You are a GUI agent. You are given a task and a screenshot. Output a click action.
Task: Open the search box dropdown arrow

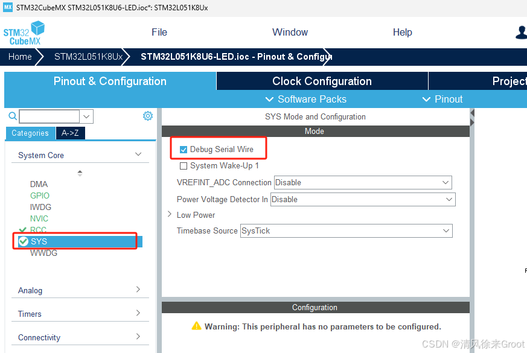[86, 116]
